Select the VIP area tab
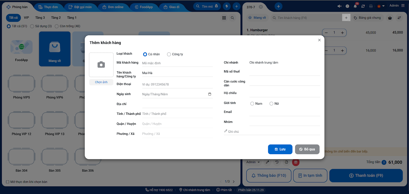409x194 pixels. (x=27, y=18)
